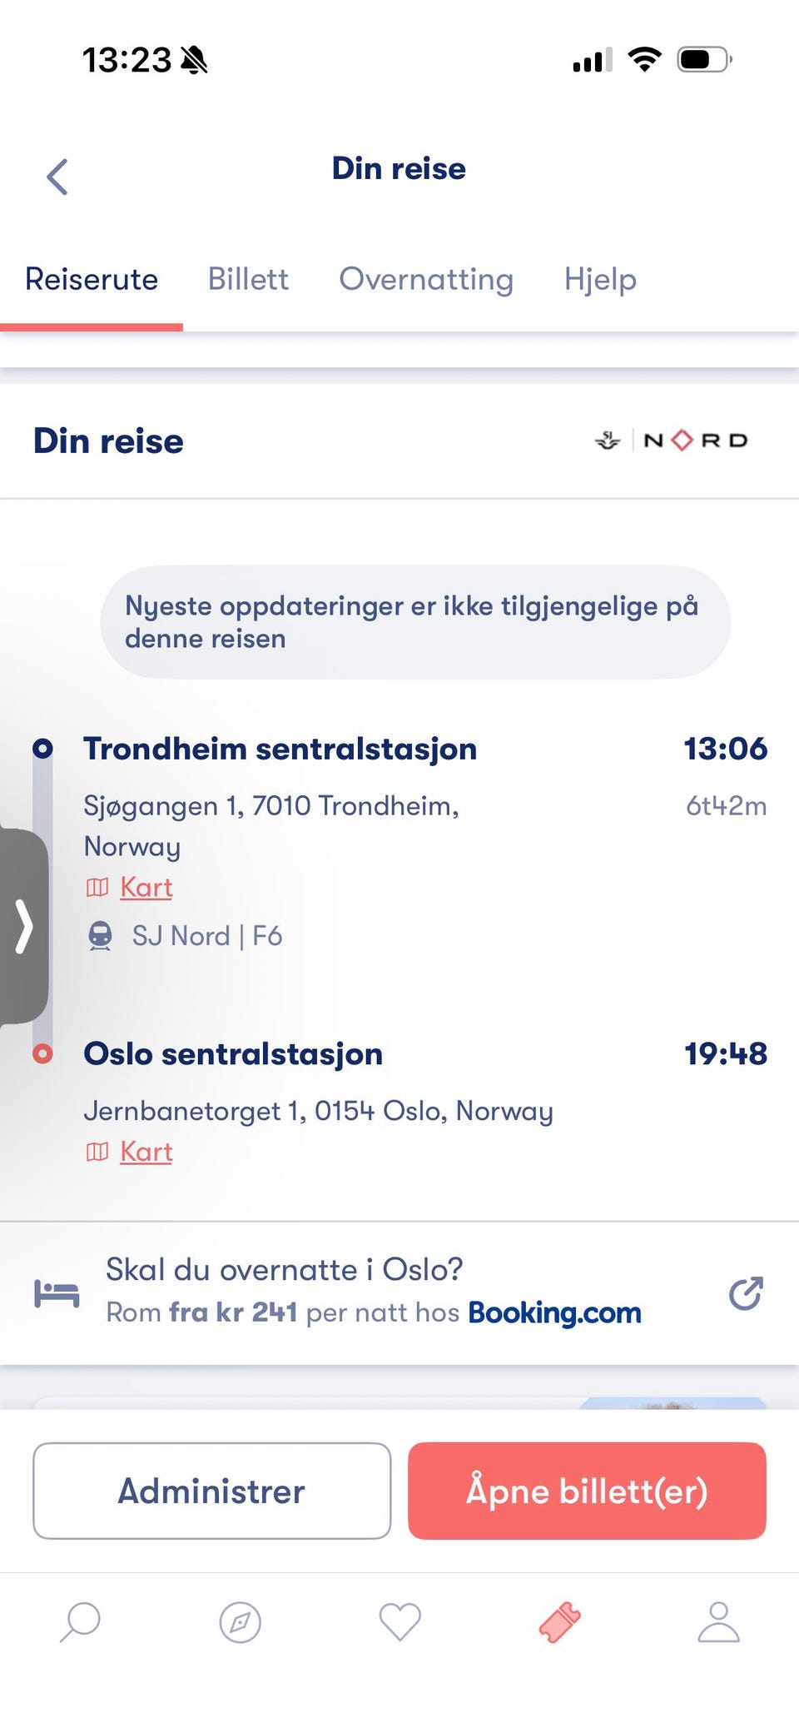This screenshot has height=1733, width=799.
Task: Switch to the Billett tab
Action: pos(248,280)
